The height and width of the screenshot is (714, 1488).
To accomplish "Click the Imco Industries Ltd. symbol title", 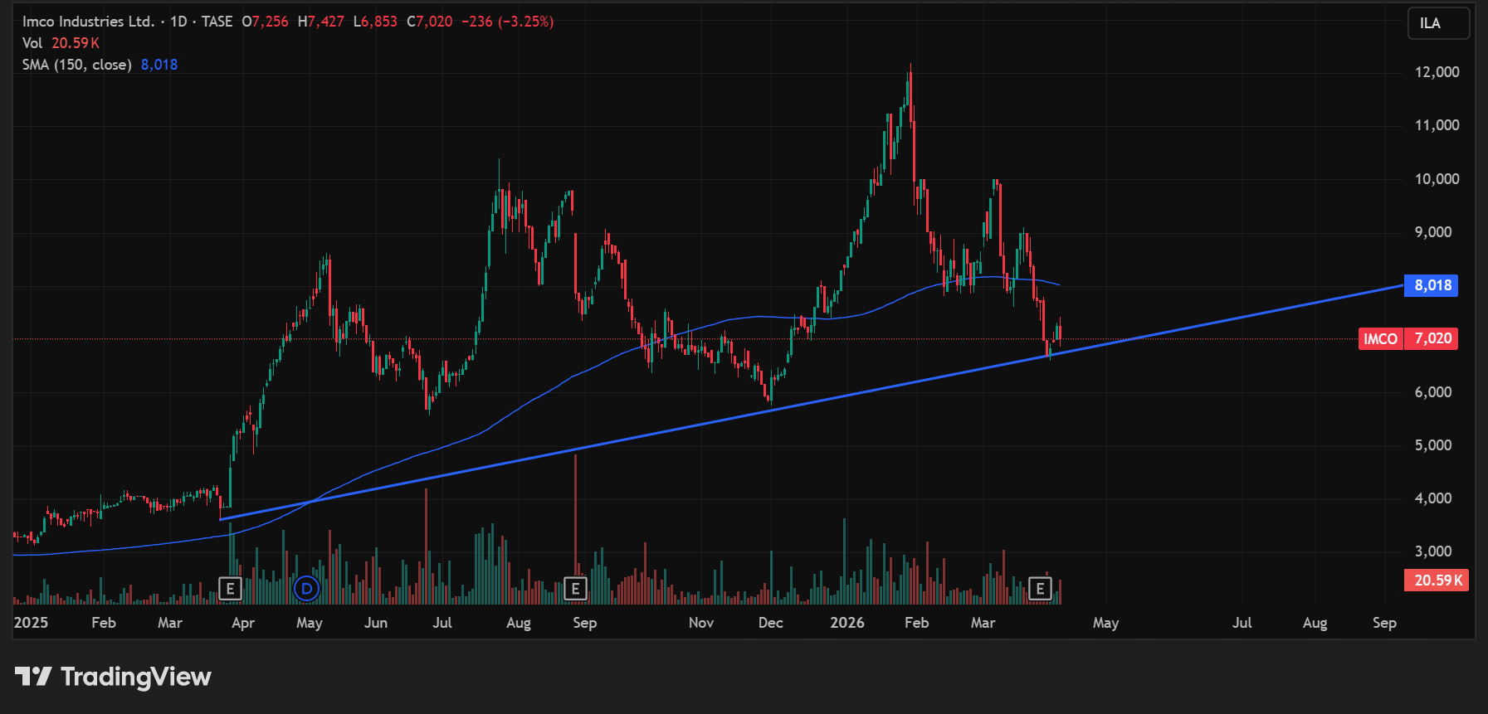I will point(89,22).
